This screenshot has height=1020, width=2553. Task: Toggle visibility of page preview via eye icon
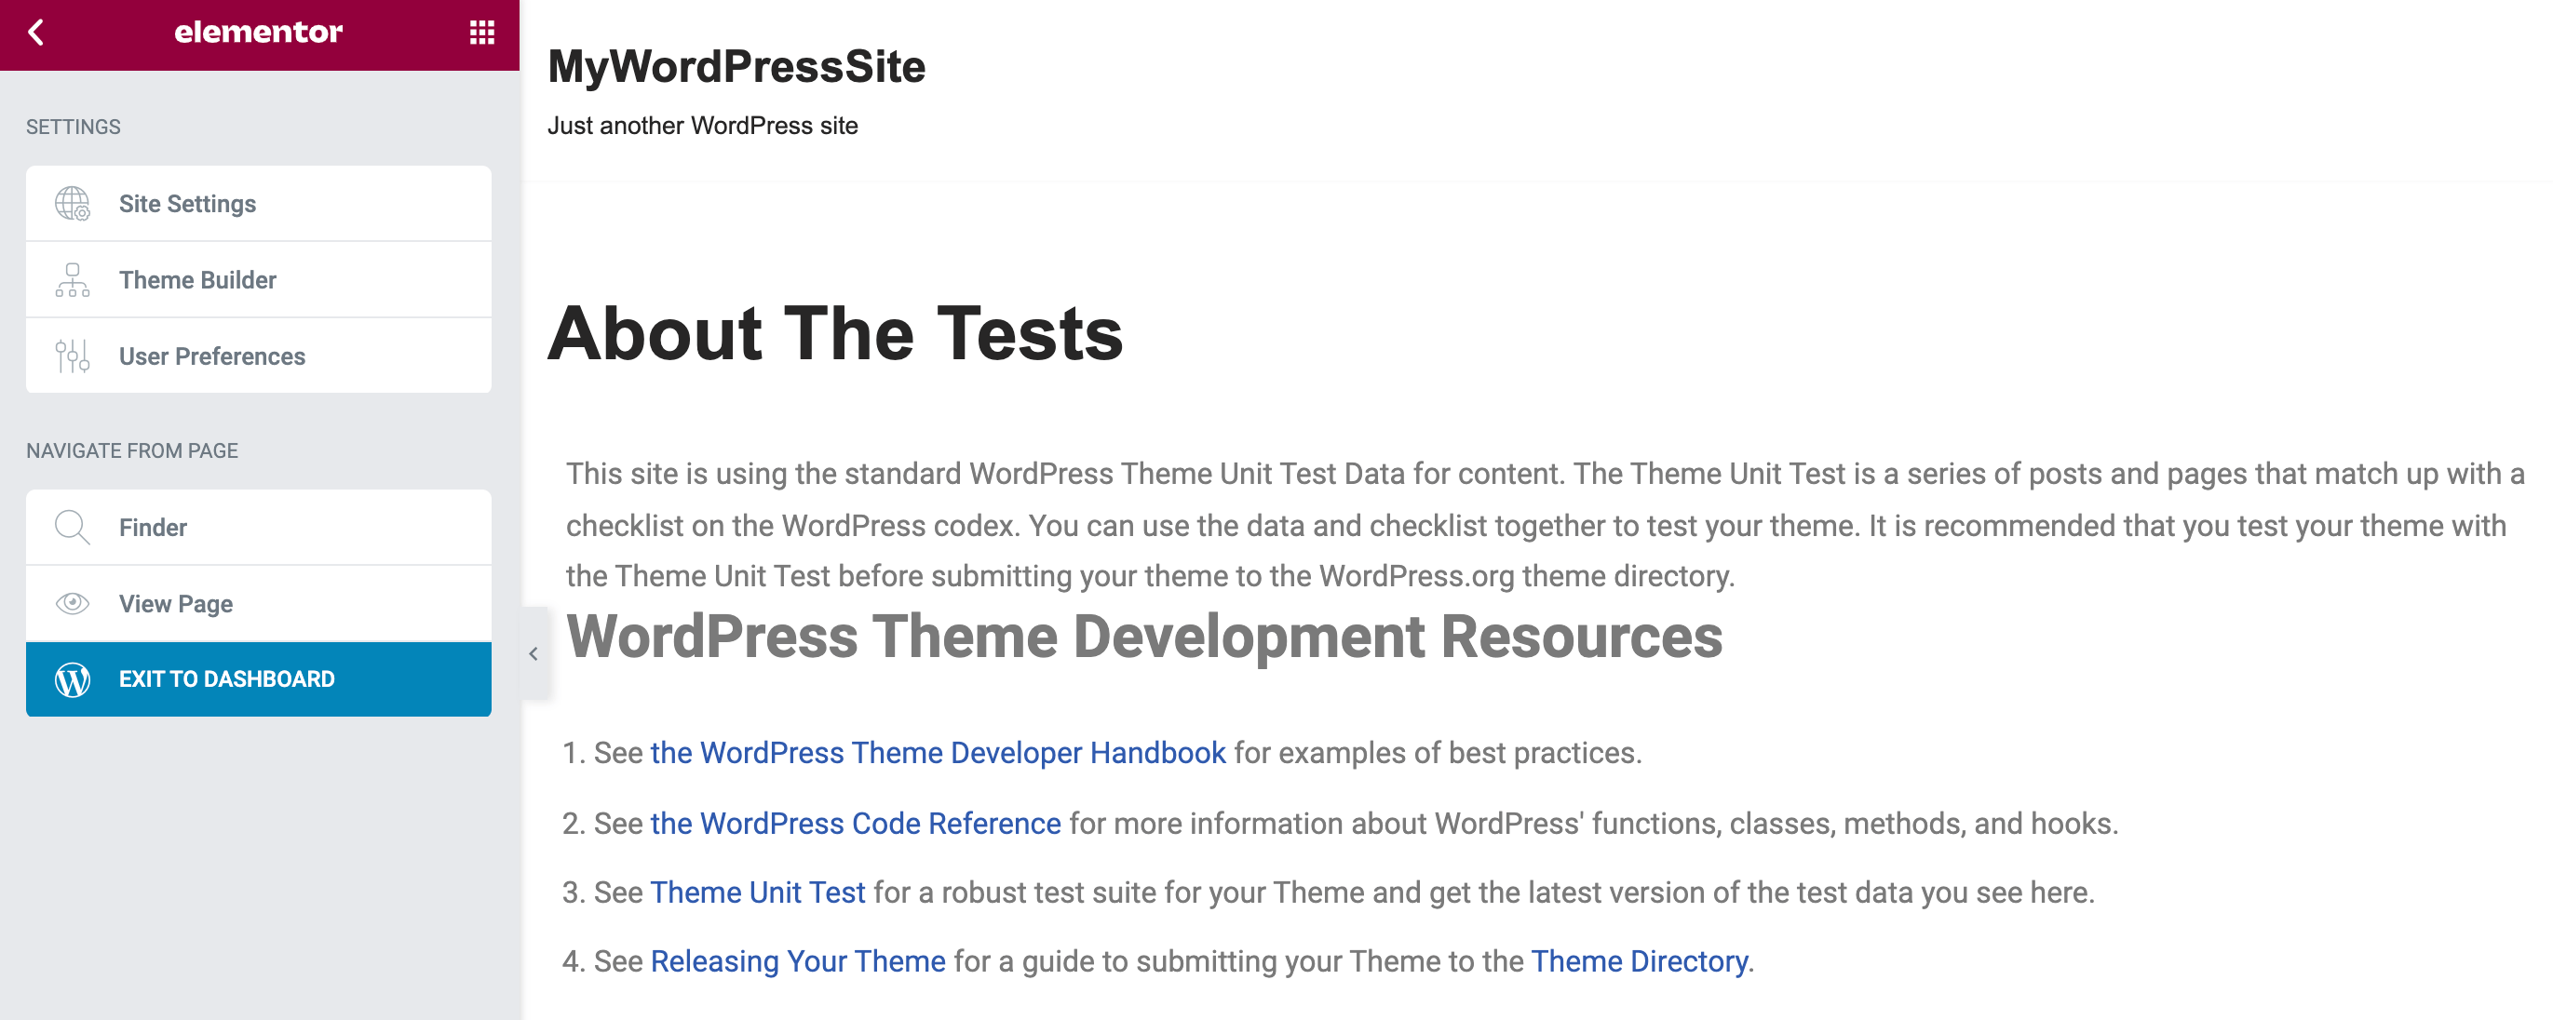tap(72, 603)
